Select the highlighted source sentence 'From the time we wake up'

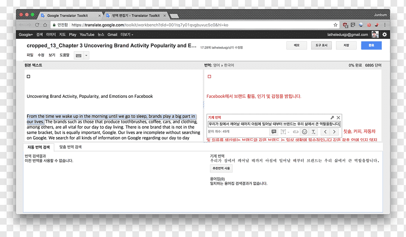click(x=111, y=119)
